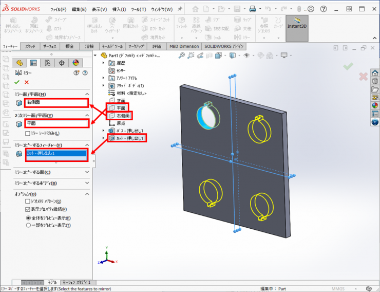Enable the ミラー シードのみ checkbox
Viewport: 380px width, 292px height.
(28, 134)
